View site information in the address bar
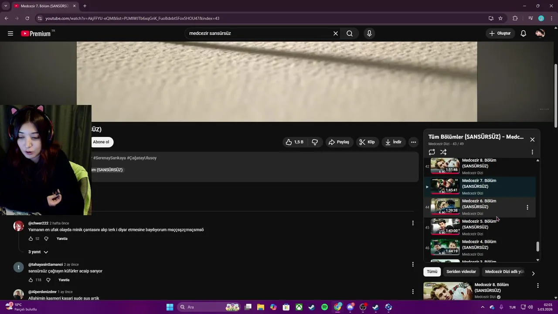This screenshot has width=558, height=314. tap(40, 18)
